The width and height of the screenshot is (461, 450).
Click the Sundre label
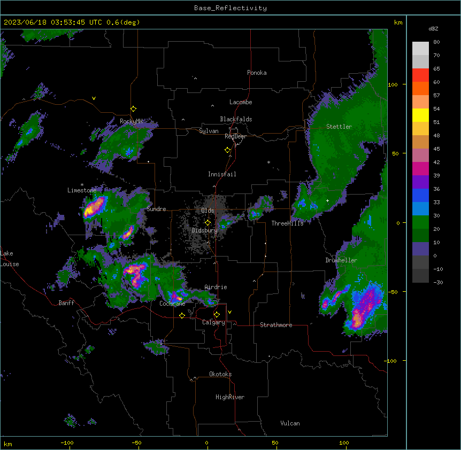click(x=156, y=209)
